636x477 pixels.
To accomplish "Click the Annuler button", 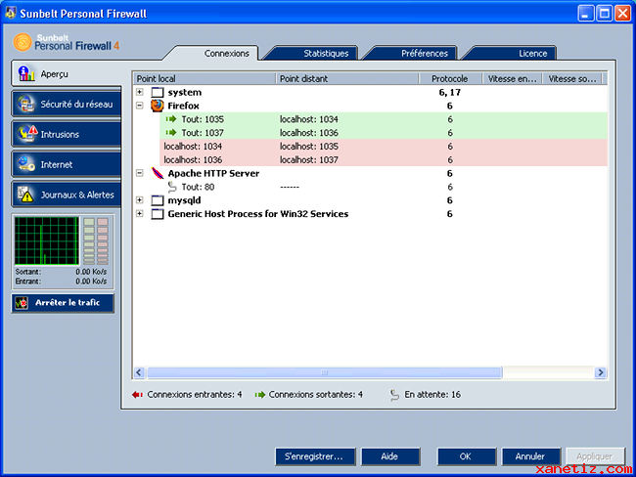I will 531,456.
